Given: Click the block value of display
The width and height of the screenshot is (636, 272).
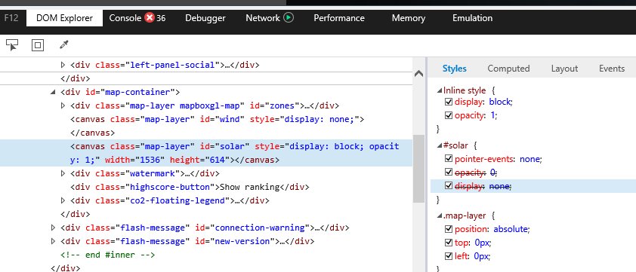Looking at the screenshot, I should click(x=501, y=102).
